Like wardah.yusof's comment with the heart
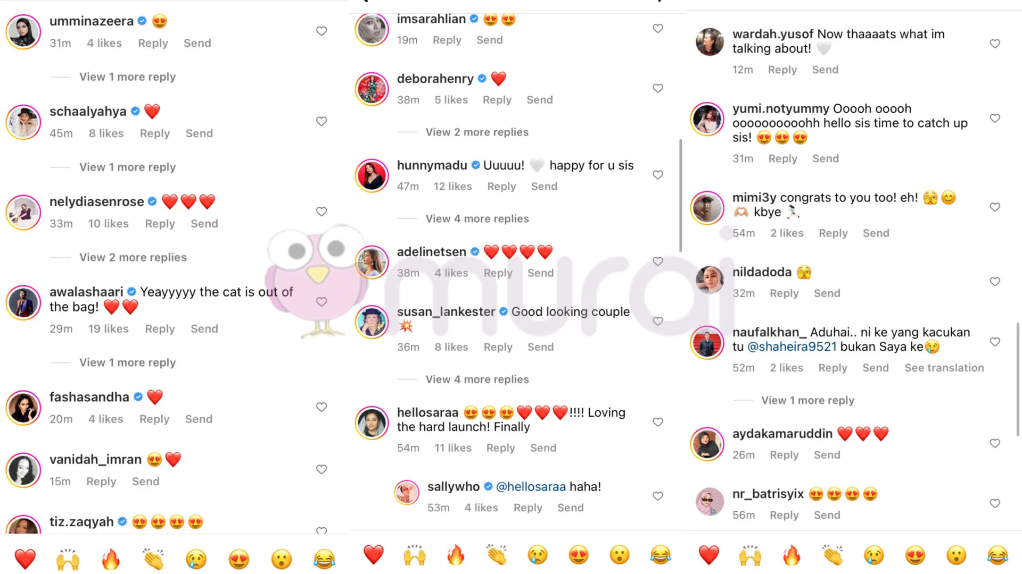1022x574 pixels. coord(995,44)
